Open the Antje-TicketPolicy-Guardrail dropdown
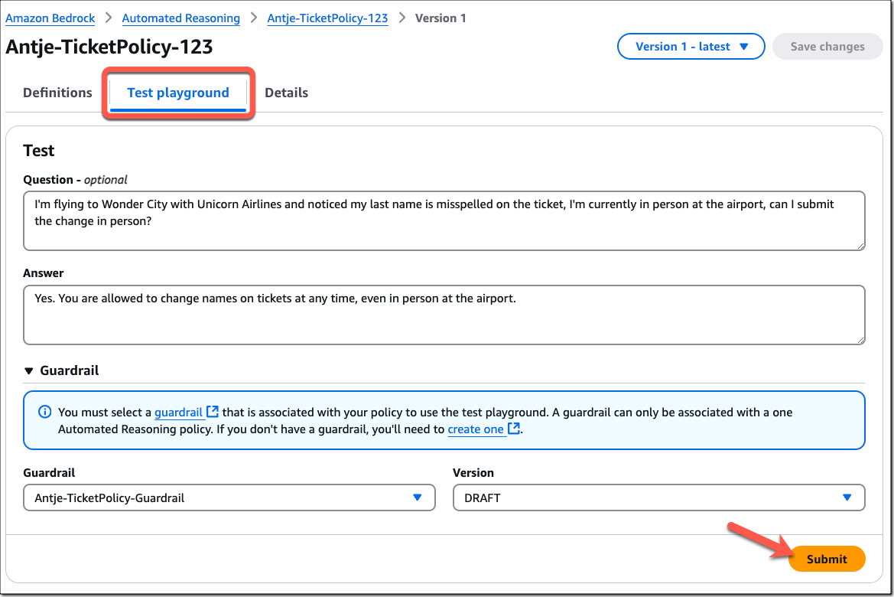The image size is (894, 597). click(229, 497)
